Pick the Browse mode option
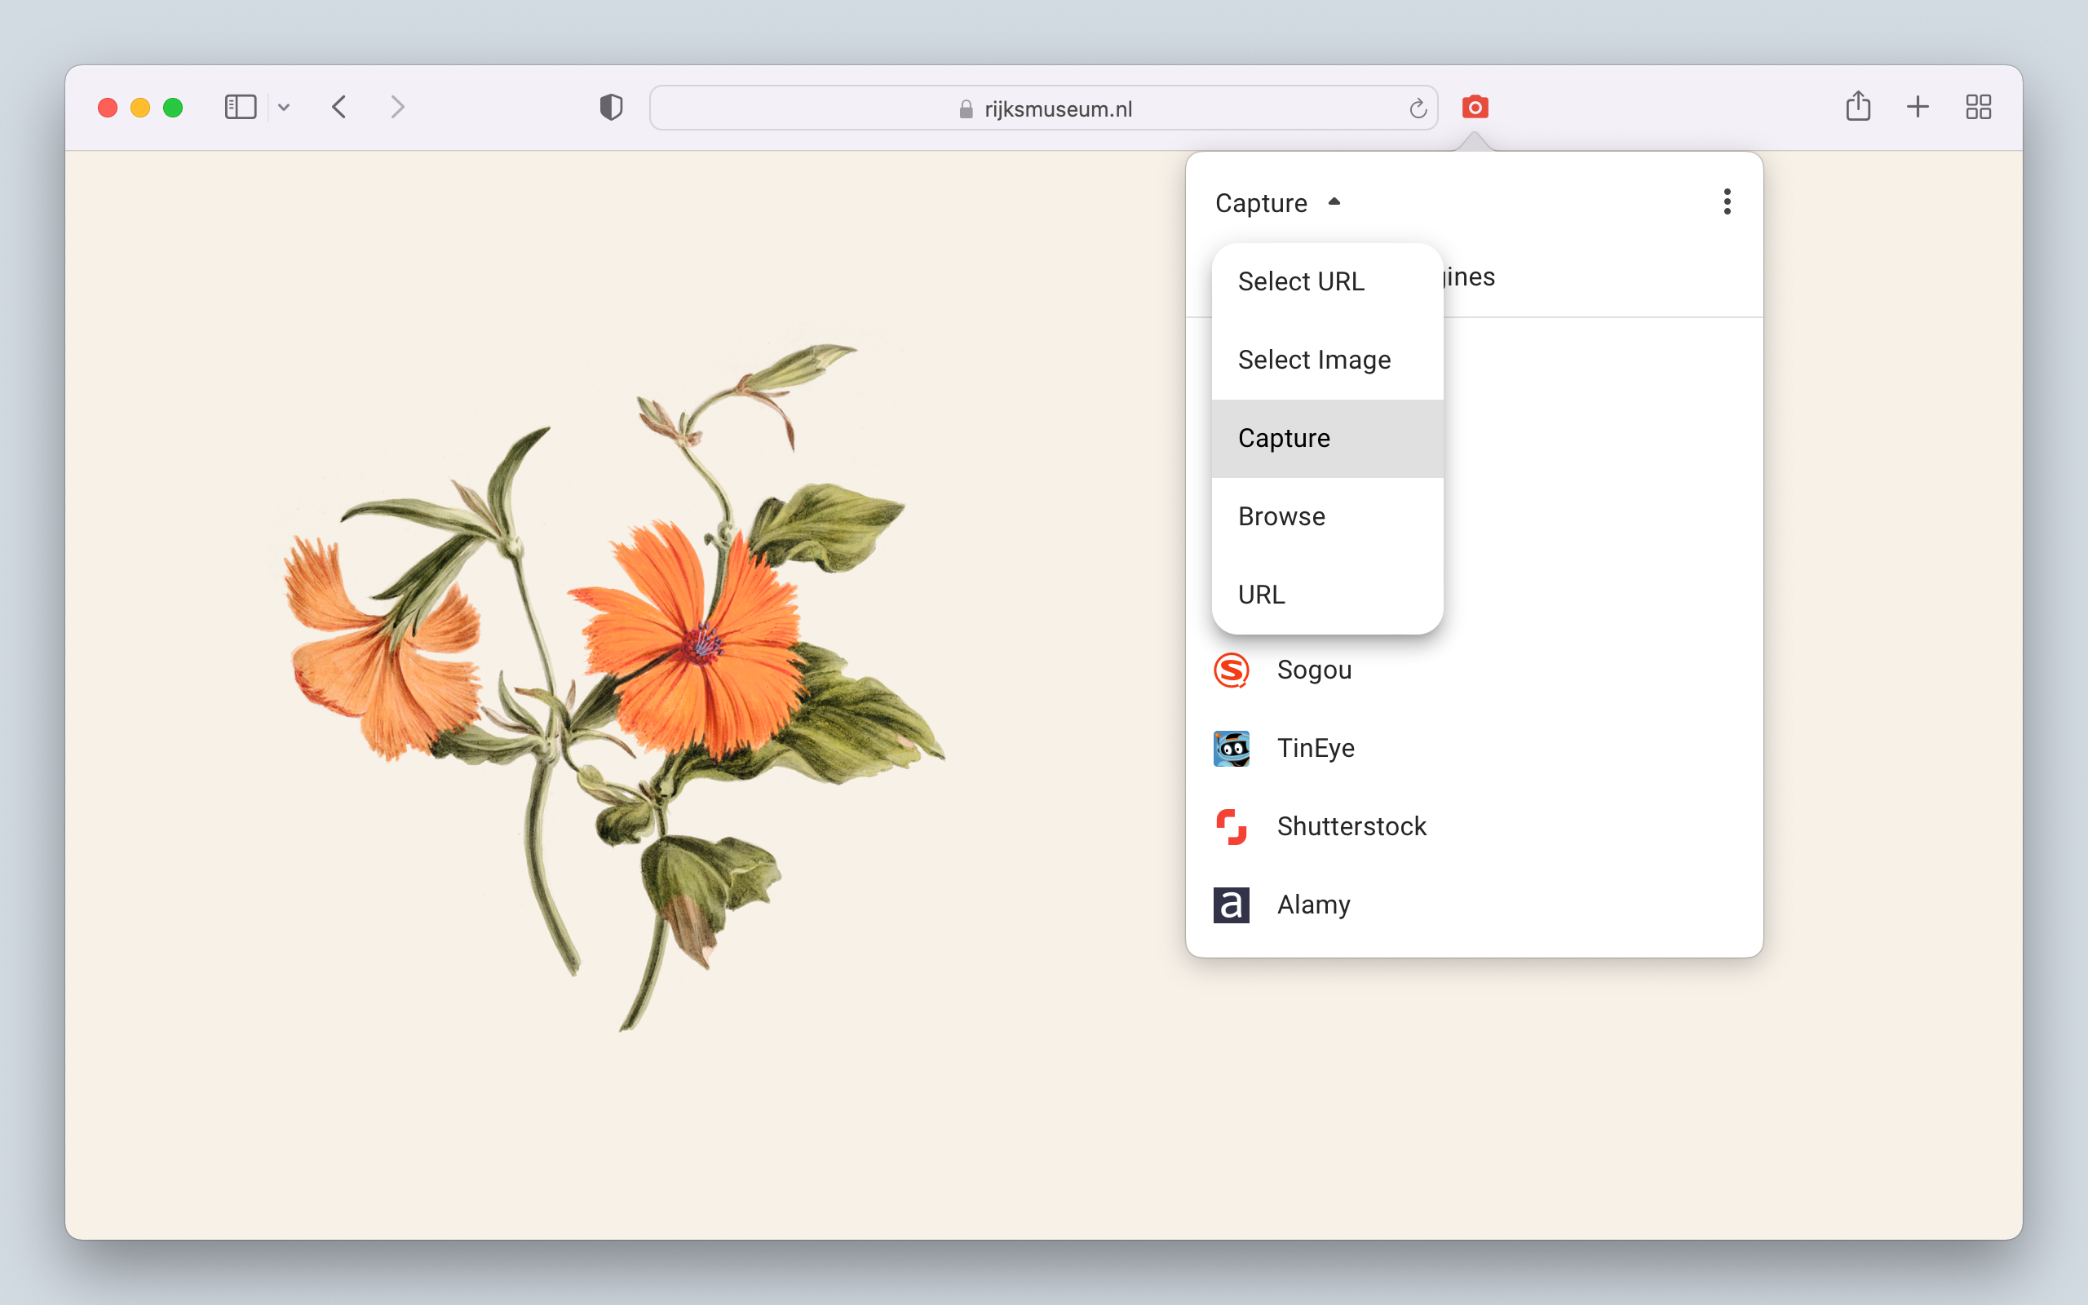 (x=1281, y=516)
